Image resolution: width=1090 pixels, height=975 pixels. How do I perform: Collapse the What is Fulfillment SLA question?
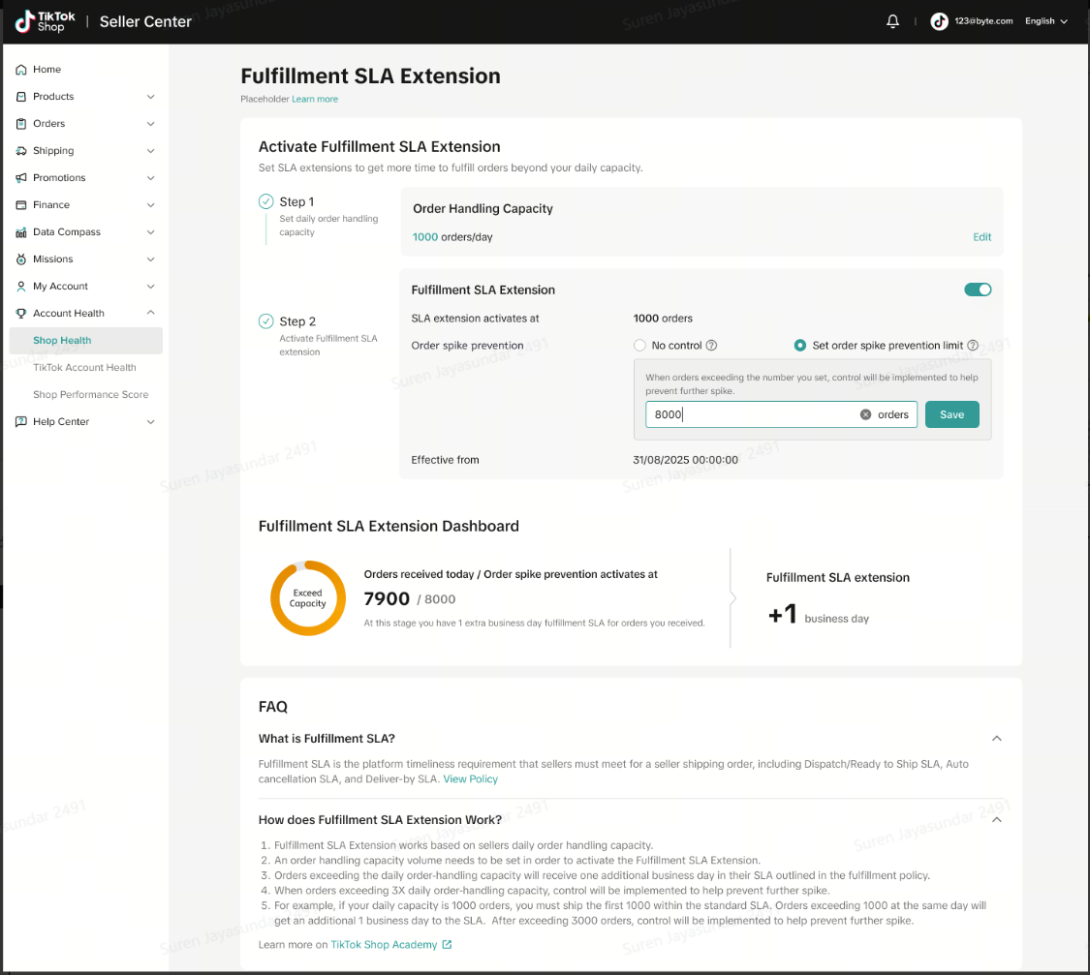[x=996, y=739]
